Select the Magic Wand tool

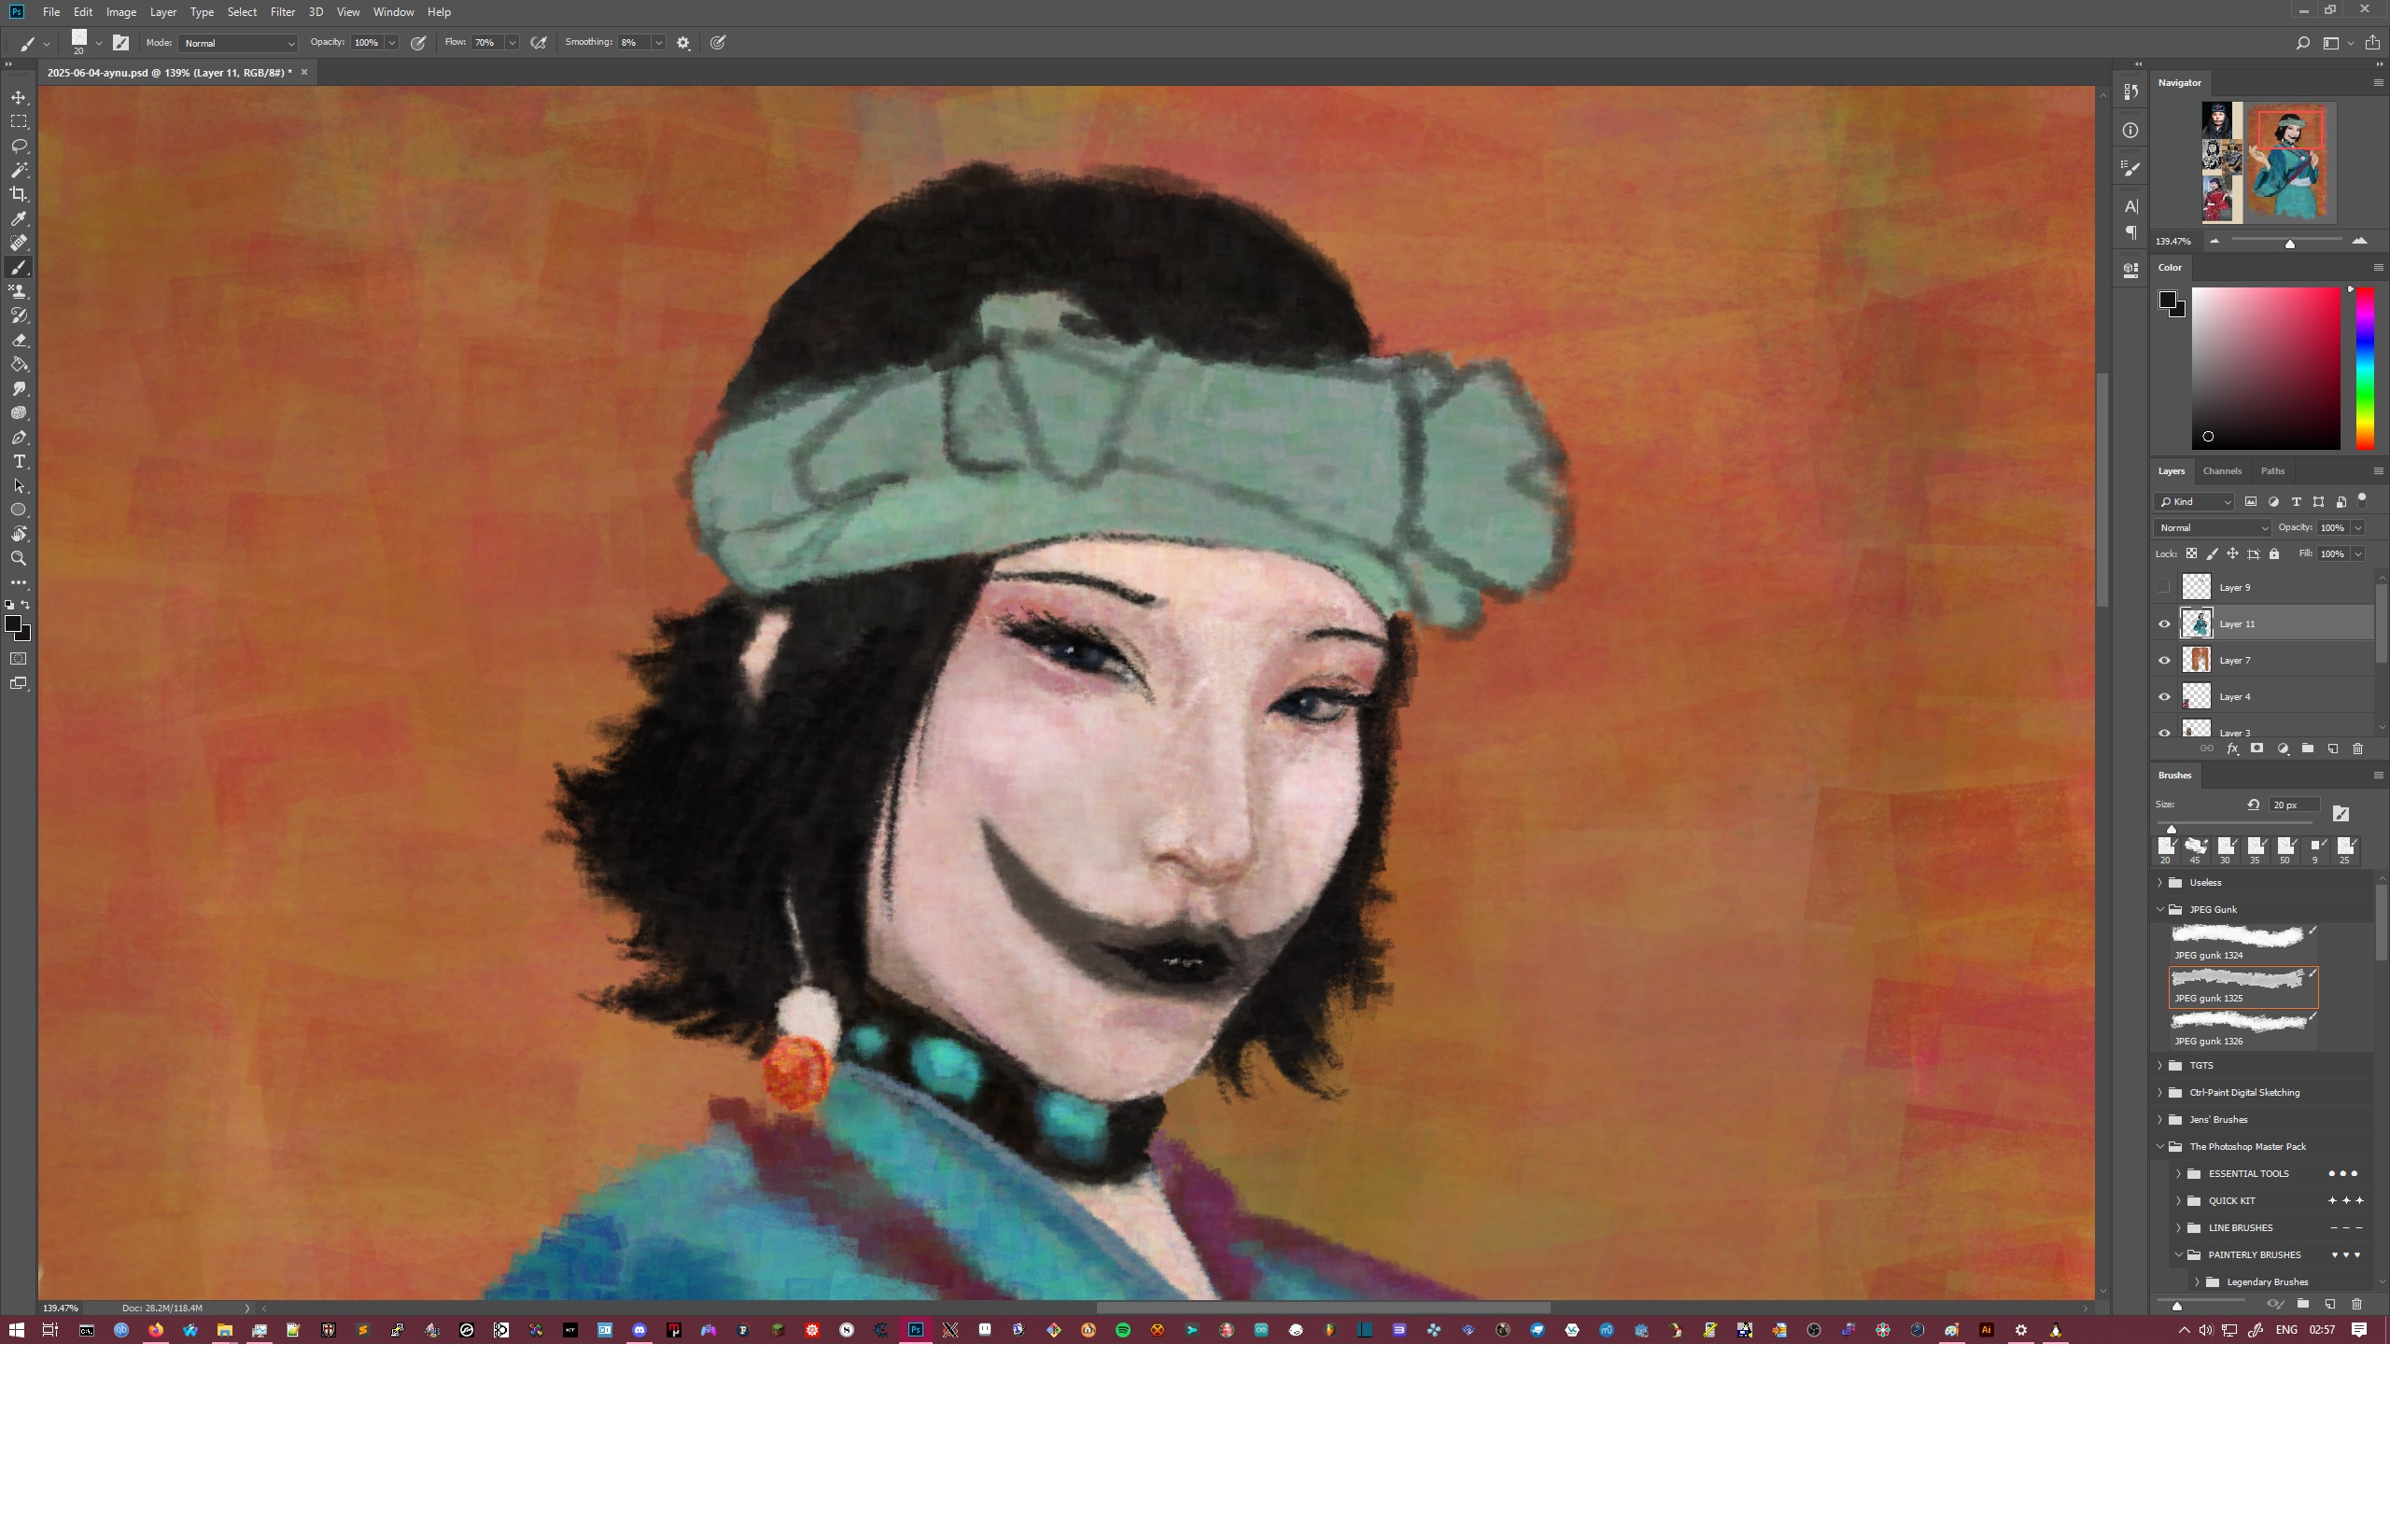coord(19,170)
